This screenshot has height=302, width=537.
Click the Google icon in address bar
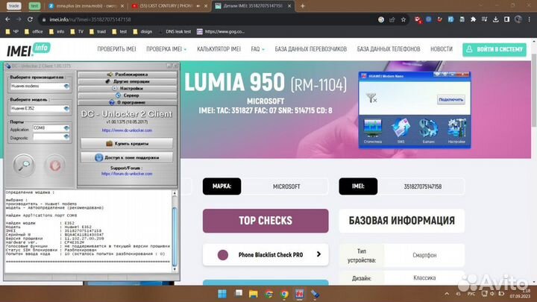point(381,19)
